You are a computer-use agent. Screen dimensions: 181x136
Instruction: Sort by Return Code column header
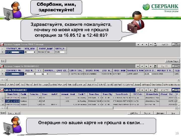pos(152,94)
